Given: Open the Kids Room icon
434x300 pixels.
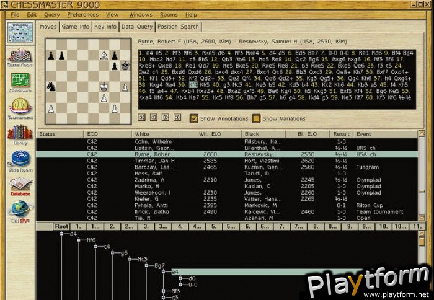Looking at the screenshot, I should (x=20, y=161).
